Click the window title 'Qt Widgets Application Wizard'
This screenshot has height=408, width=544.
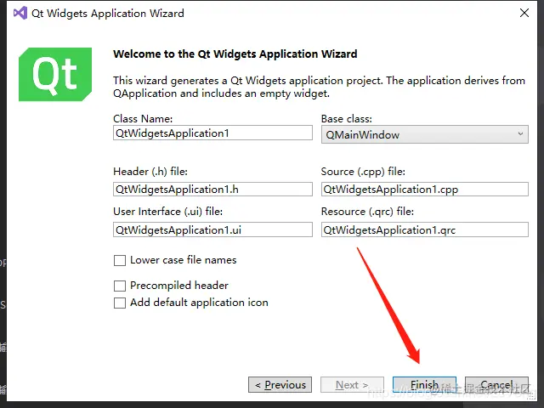[x=108, y=14]
